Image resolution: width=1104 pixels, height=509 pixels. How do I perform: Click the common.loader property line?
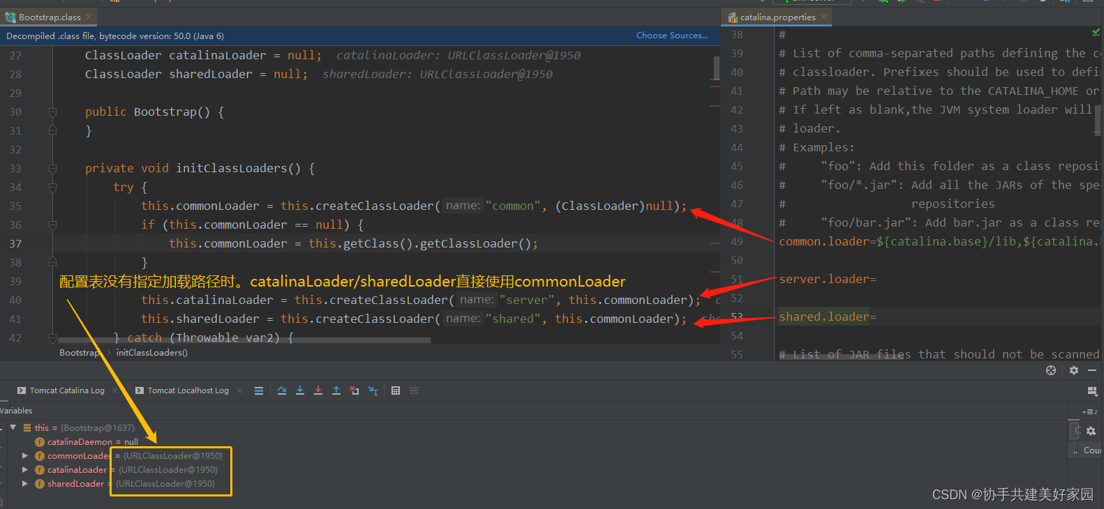(941, 241)
